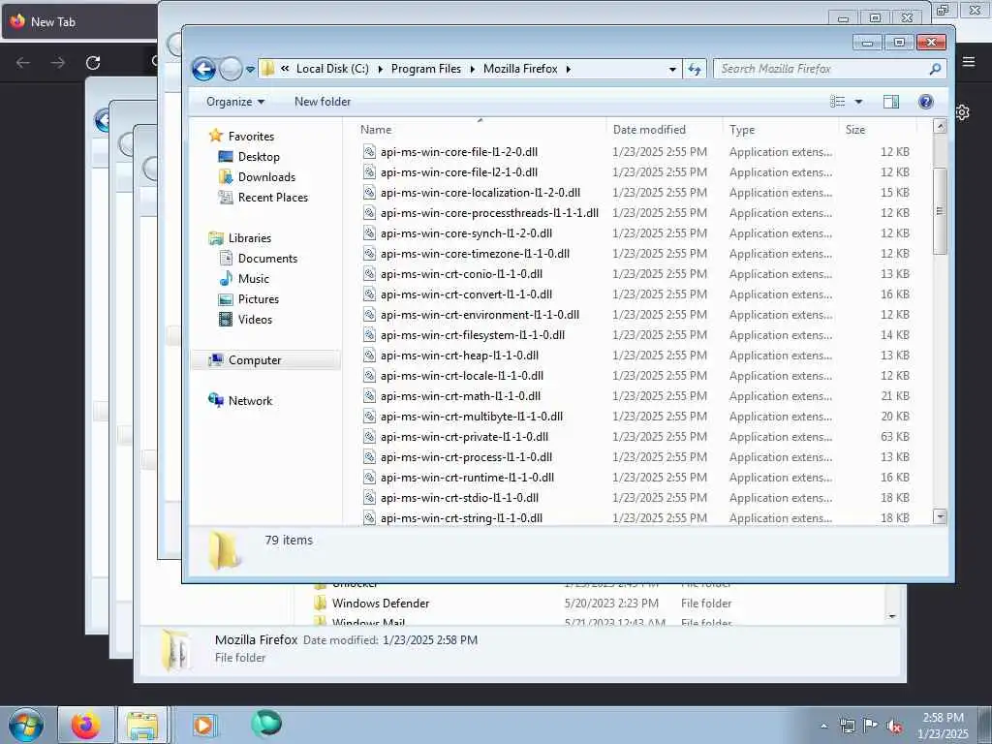Open Desktop in Favorites
This screenshot has width=992, height=744.
point(259,156)
